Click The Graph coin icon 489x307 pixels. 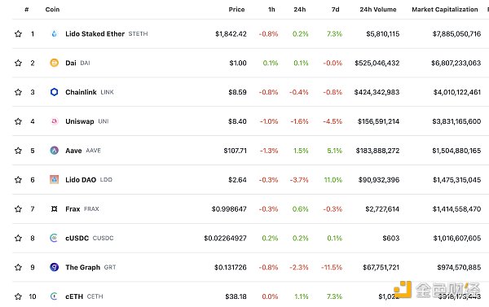(55, 267)
